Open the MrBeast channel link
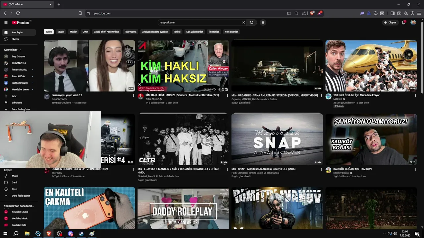This screenshot has width=424, height=238. click(x=338, y=99)
